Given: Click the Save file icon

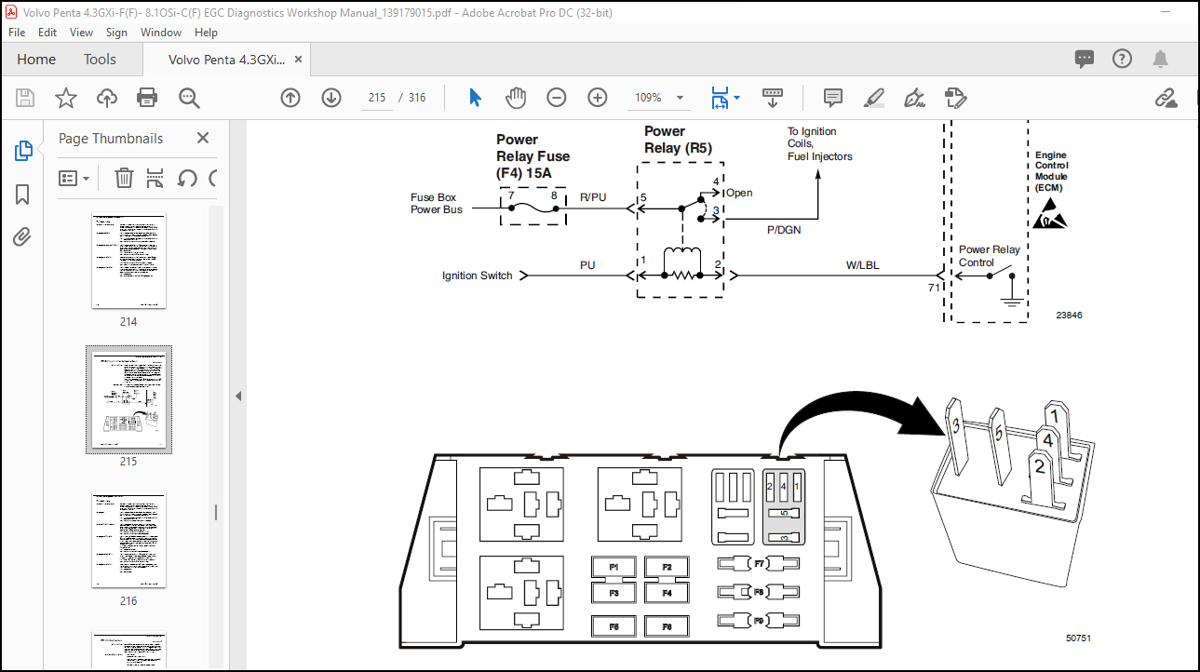Looking at the screenshot, I should (x=25, y=98).
